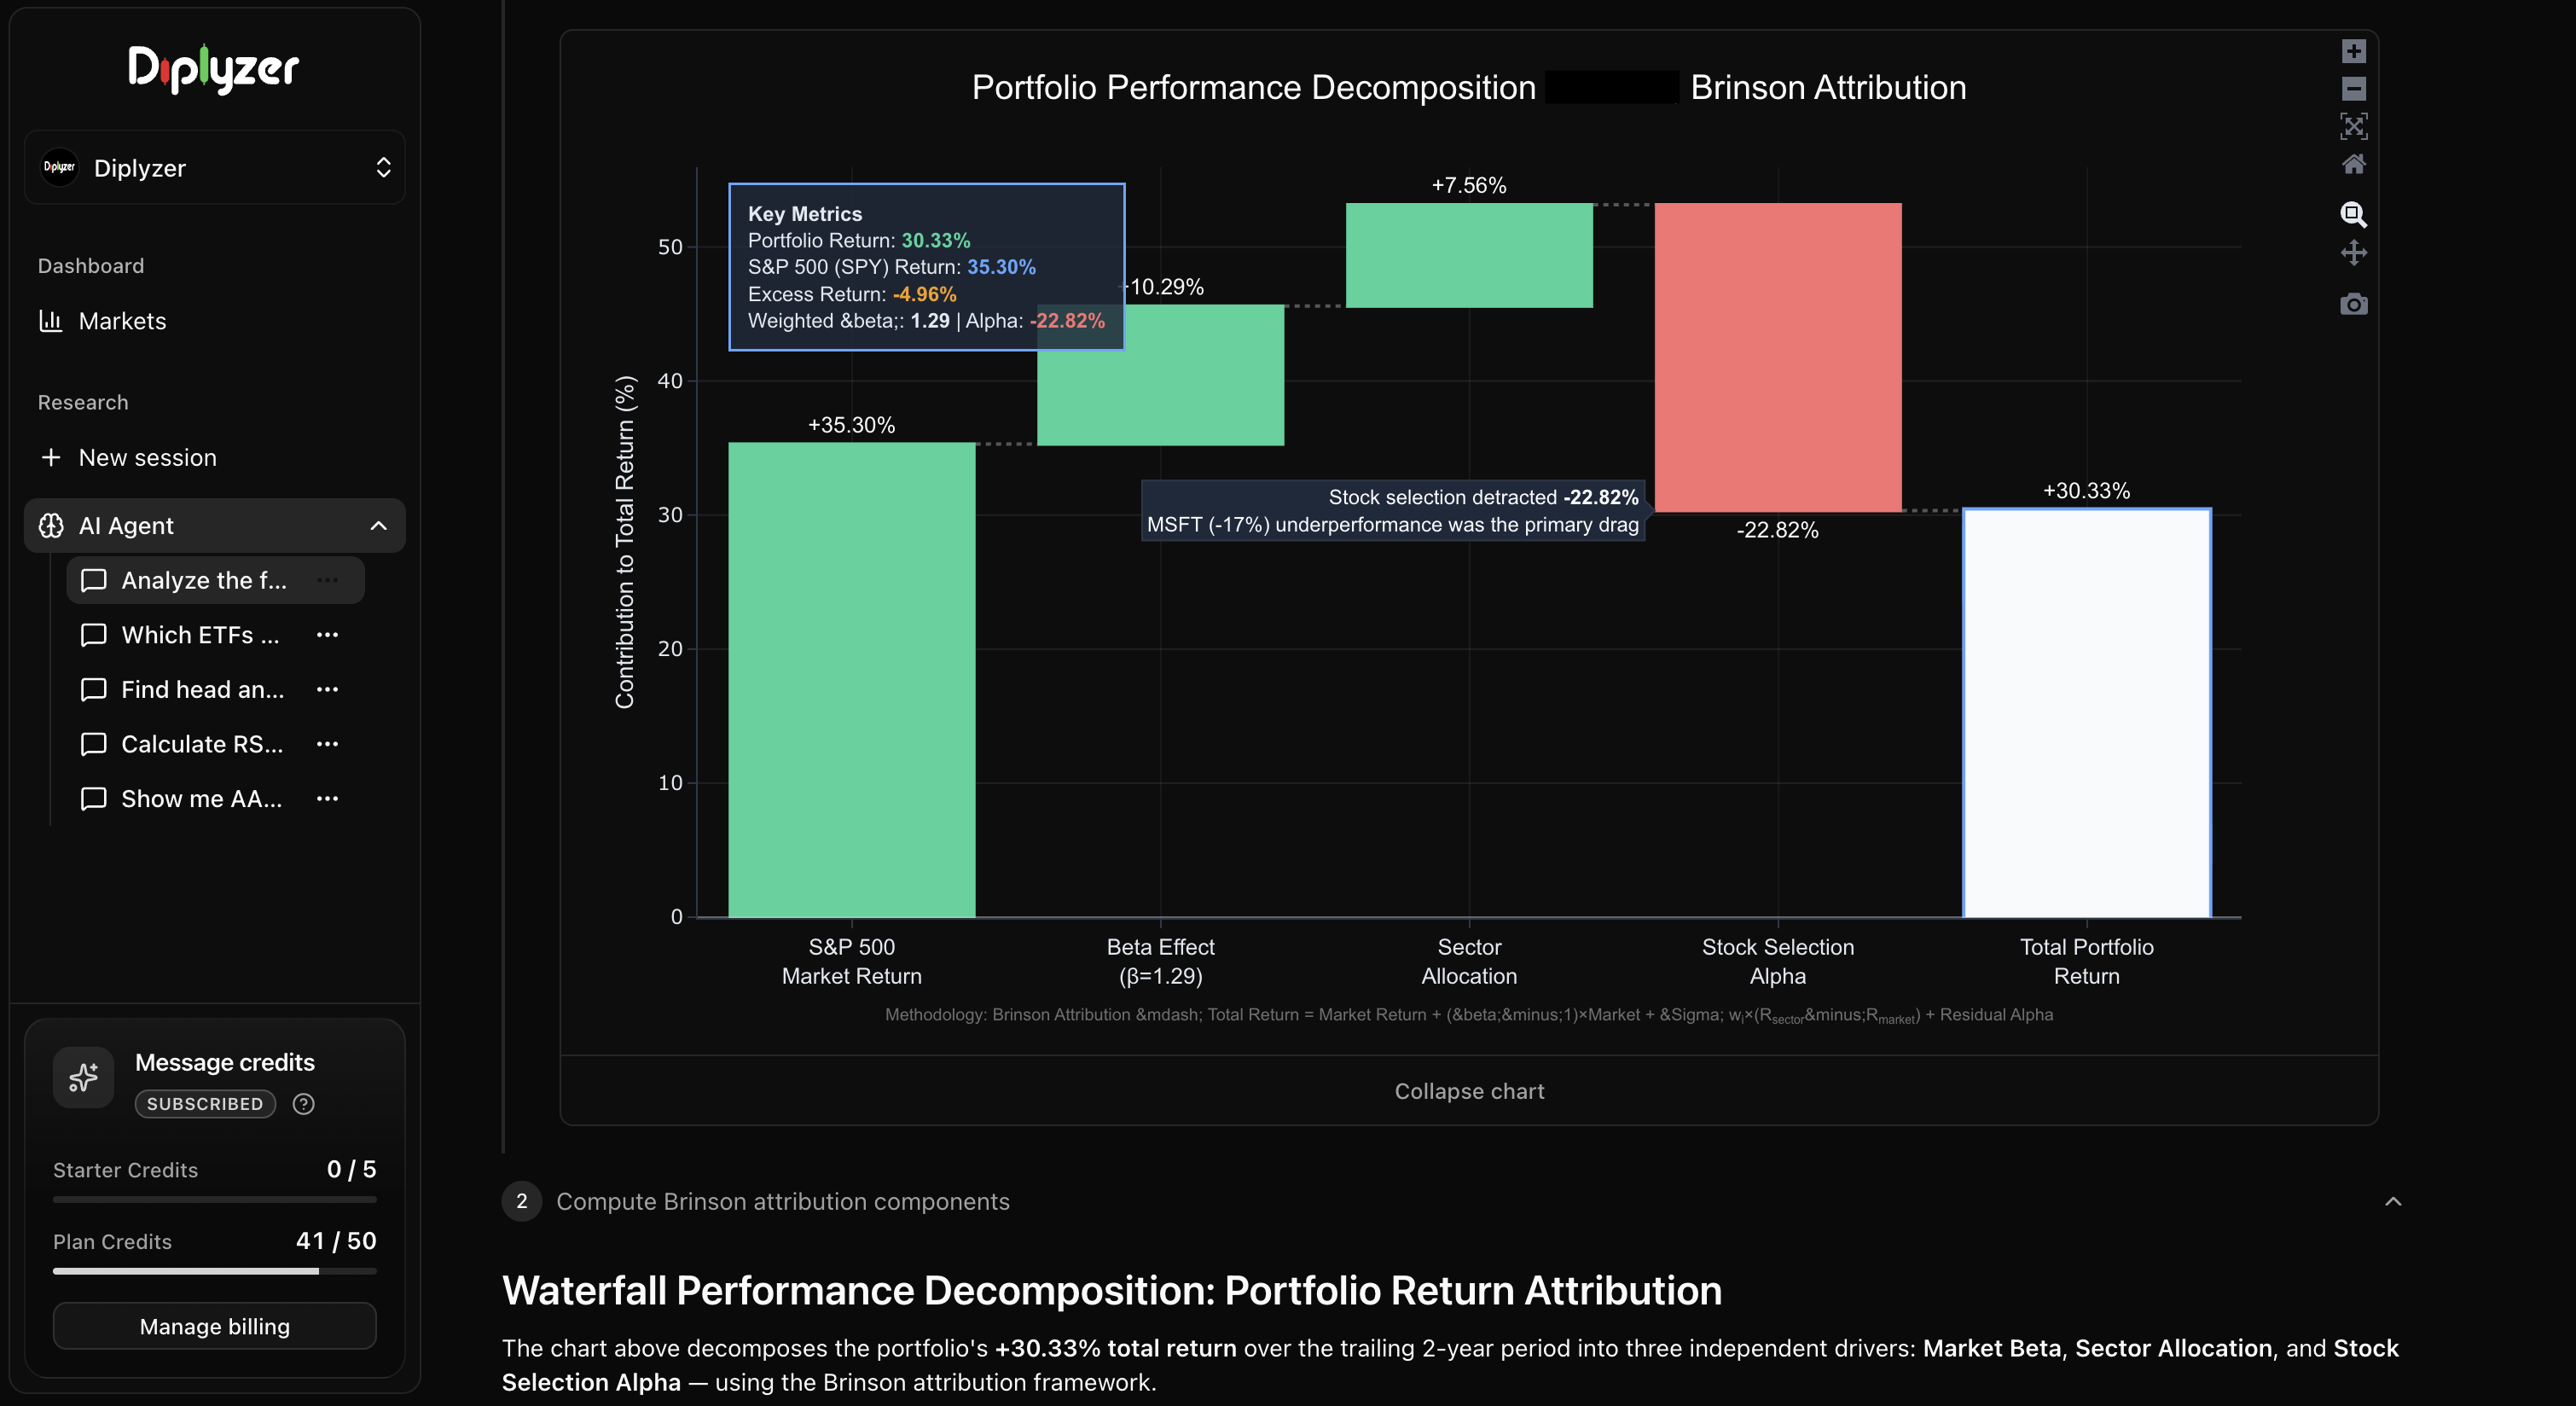Zoom out on the chart

[2354, 89]
